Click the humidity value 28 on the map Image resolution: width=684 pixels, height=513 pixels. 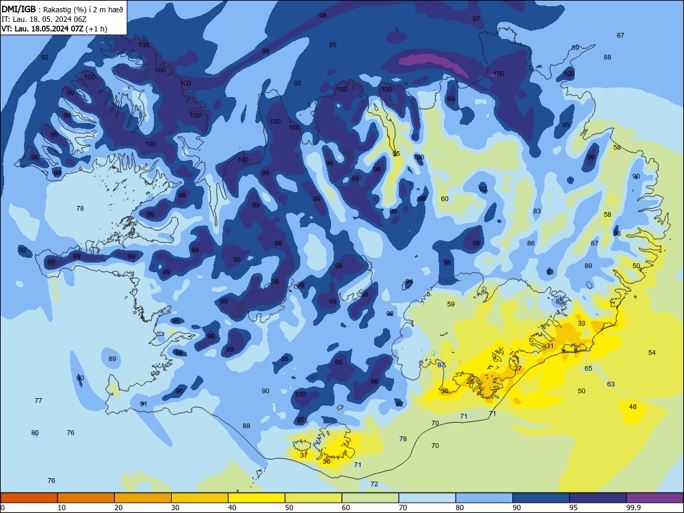tap(470, 381)
